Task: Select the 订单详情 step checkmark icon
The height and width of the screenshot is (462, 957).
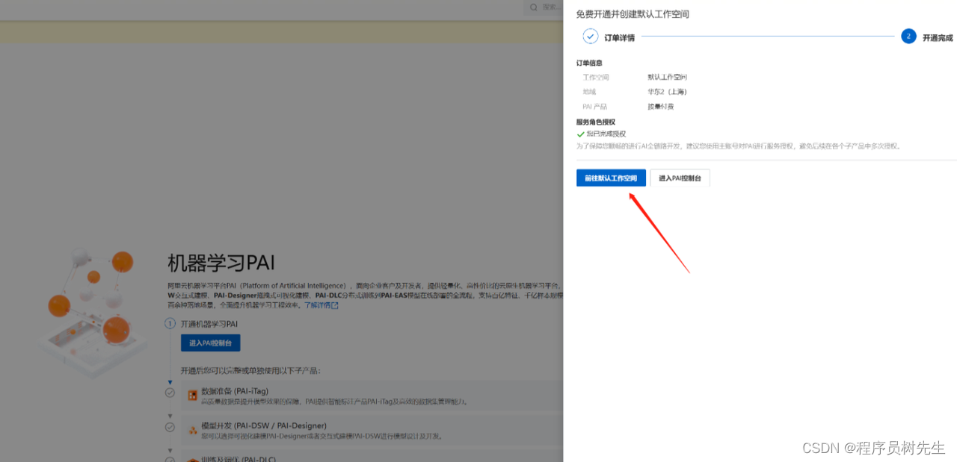Action: point(591,36)
